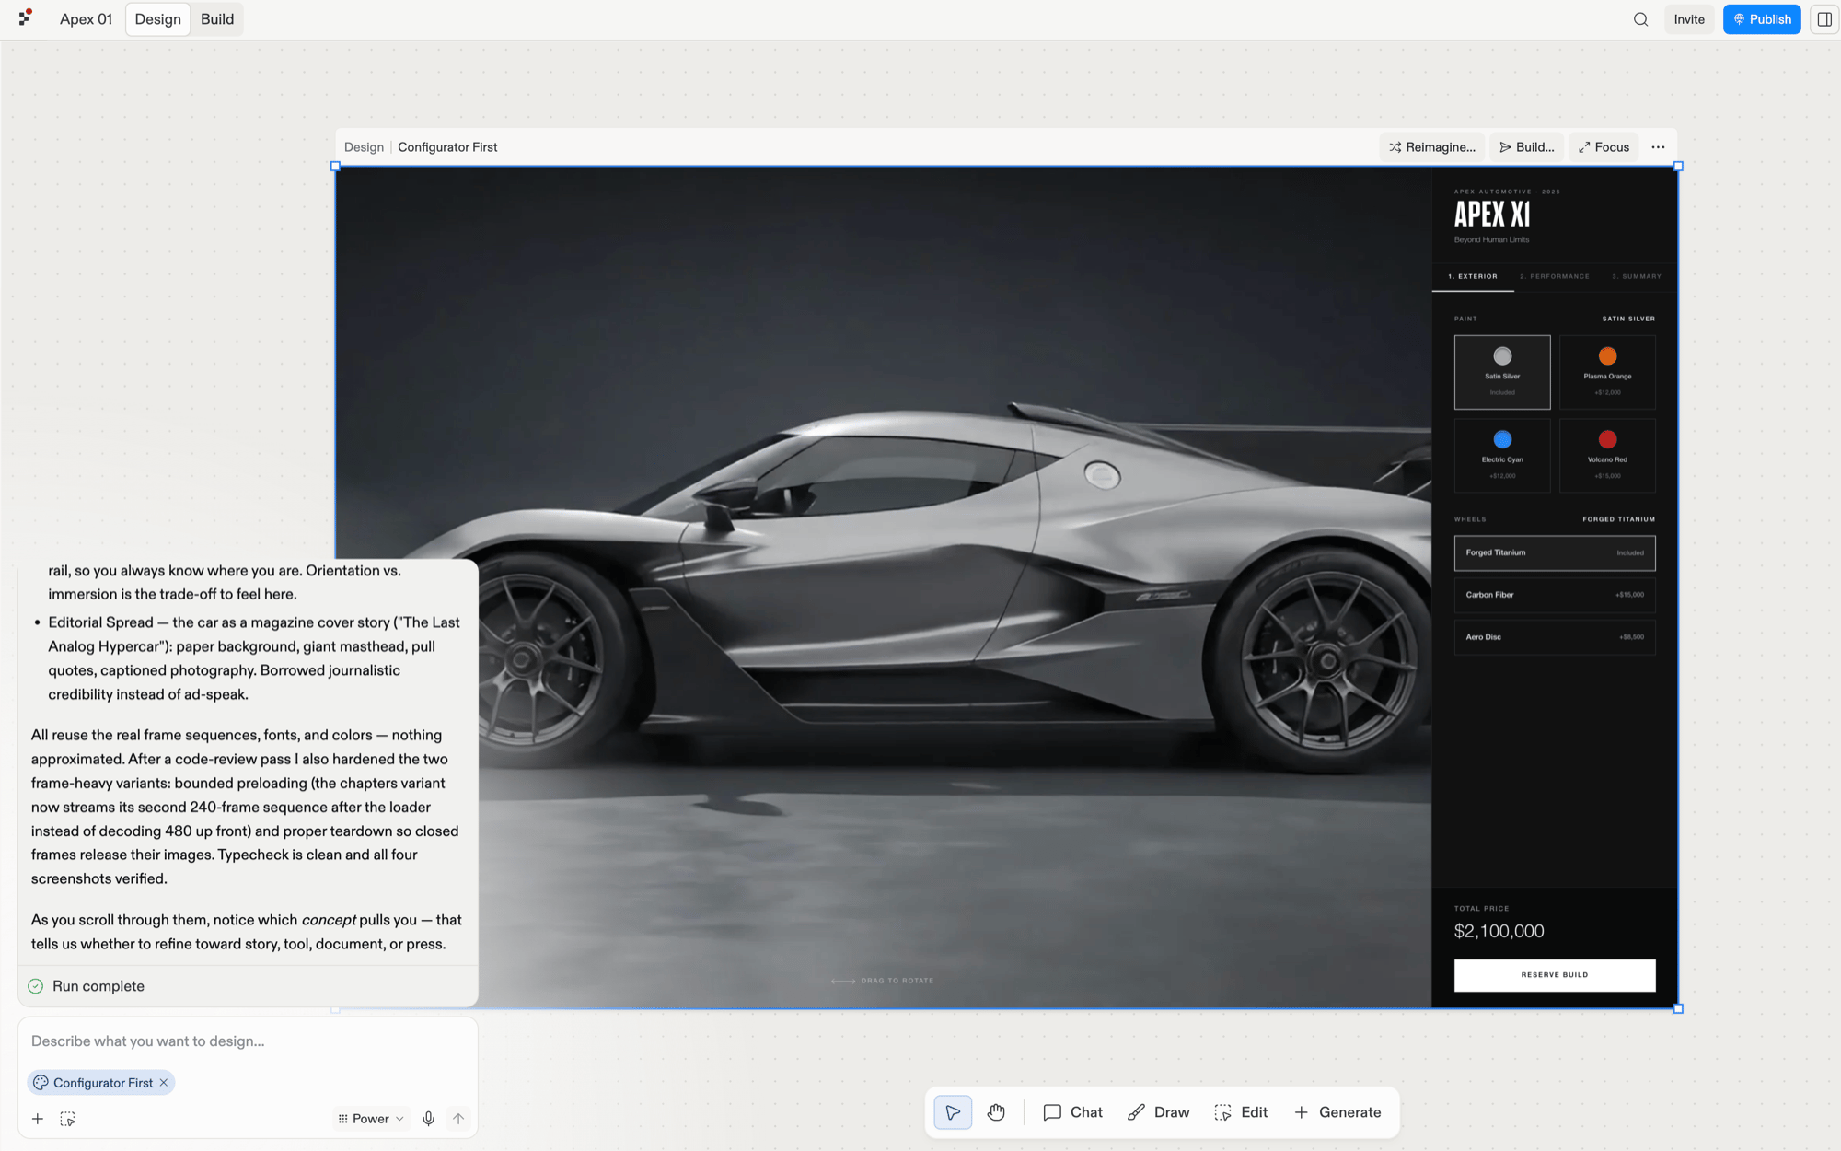Image resolution: width=1841 pixels, height=1151 pixels.
Task: Open the frame's three-dot more menu
Action: [1658, 147]
